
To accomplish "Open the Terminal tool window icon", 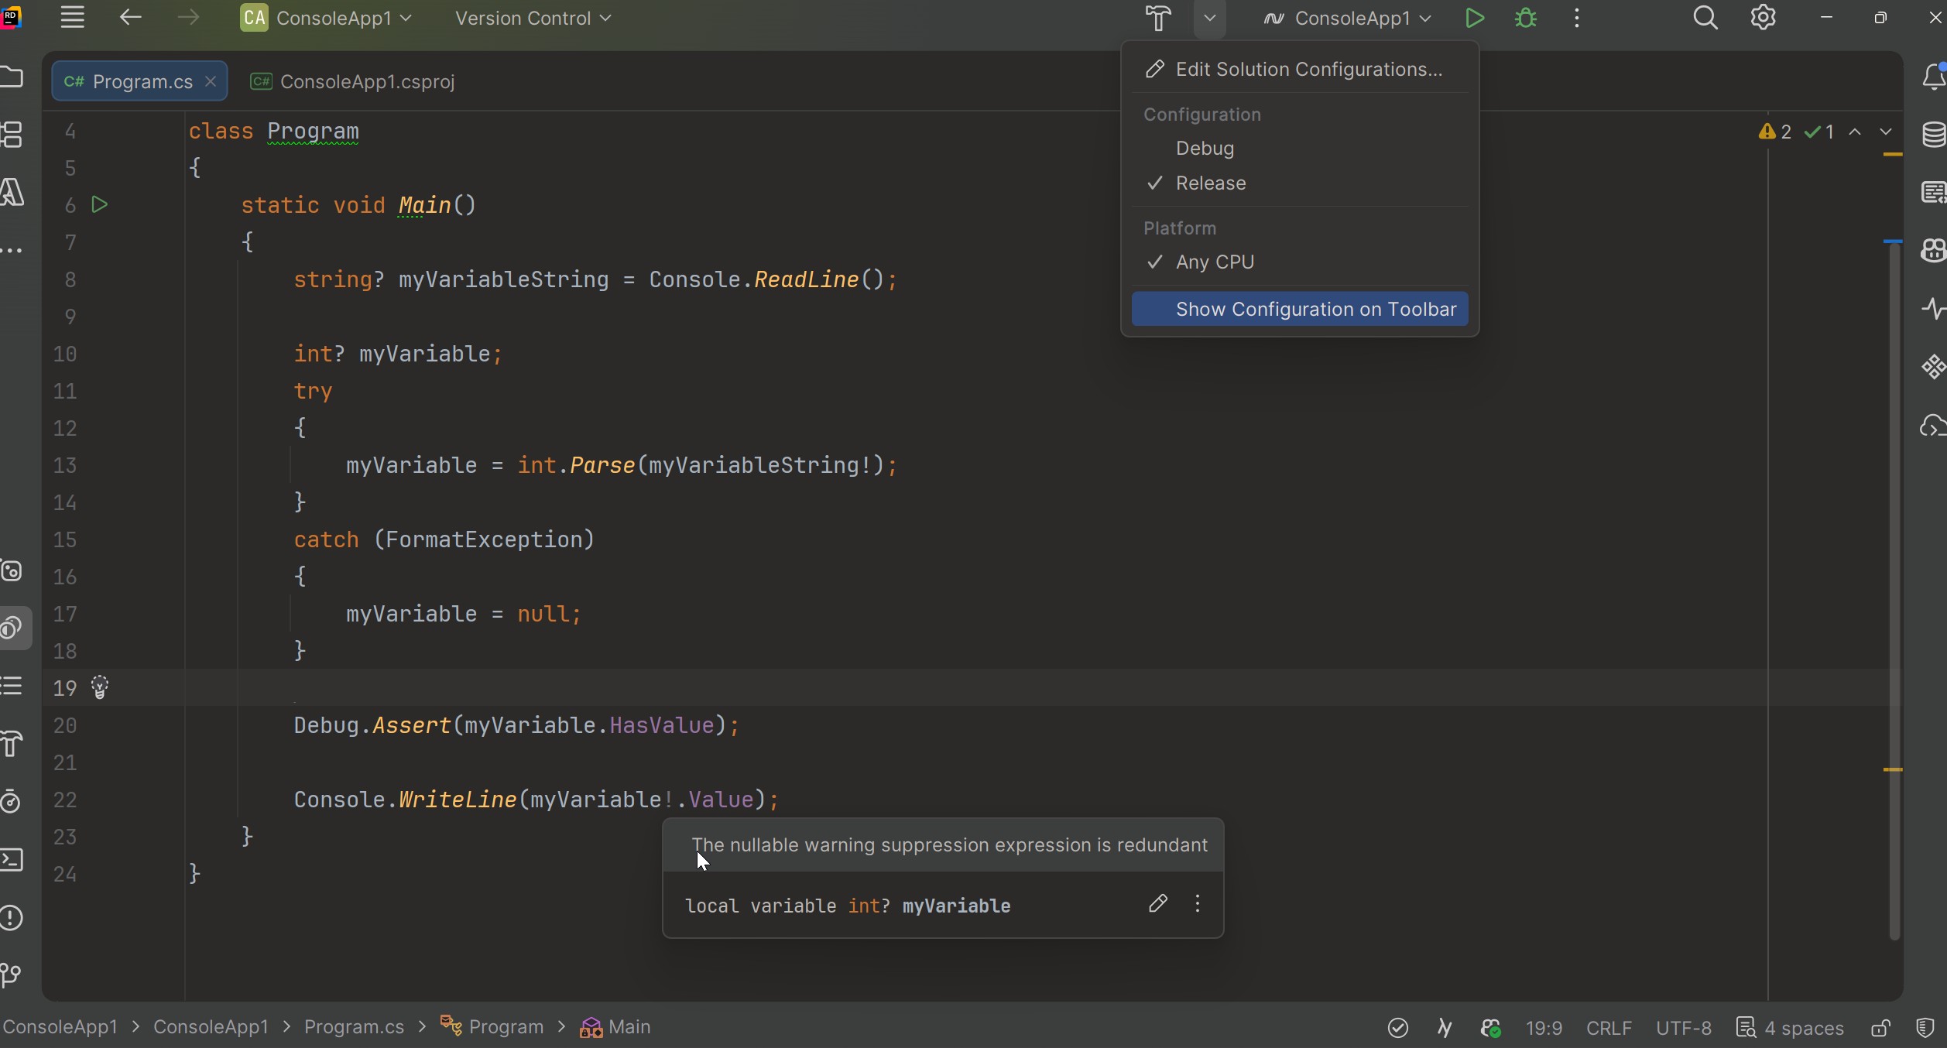I will click(12, 860).
